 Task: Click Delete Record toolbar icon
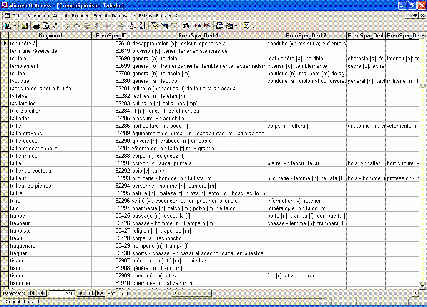tap(207, 26)
